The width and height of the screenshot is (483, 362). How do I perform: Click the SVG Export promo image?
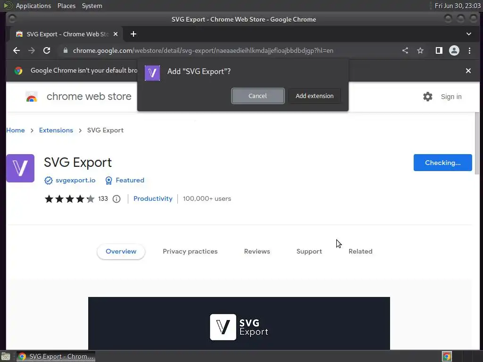(239, 323)
